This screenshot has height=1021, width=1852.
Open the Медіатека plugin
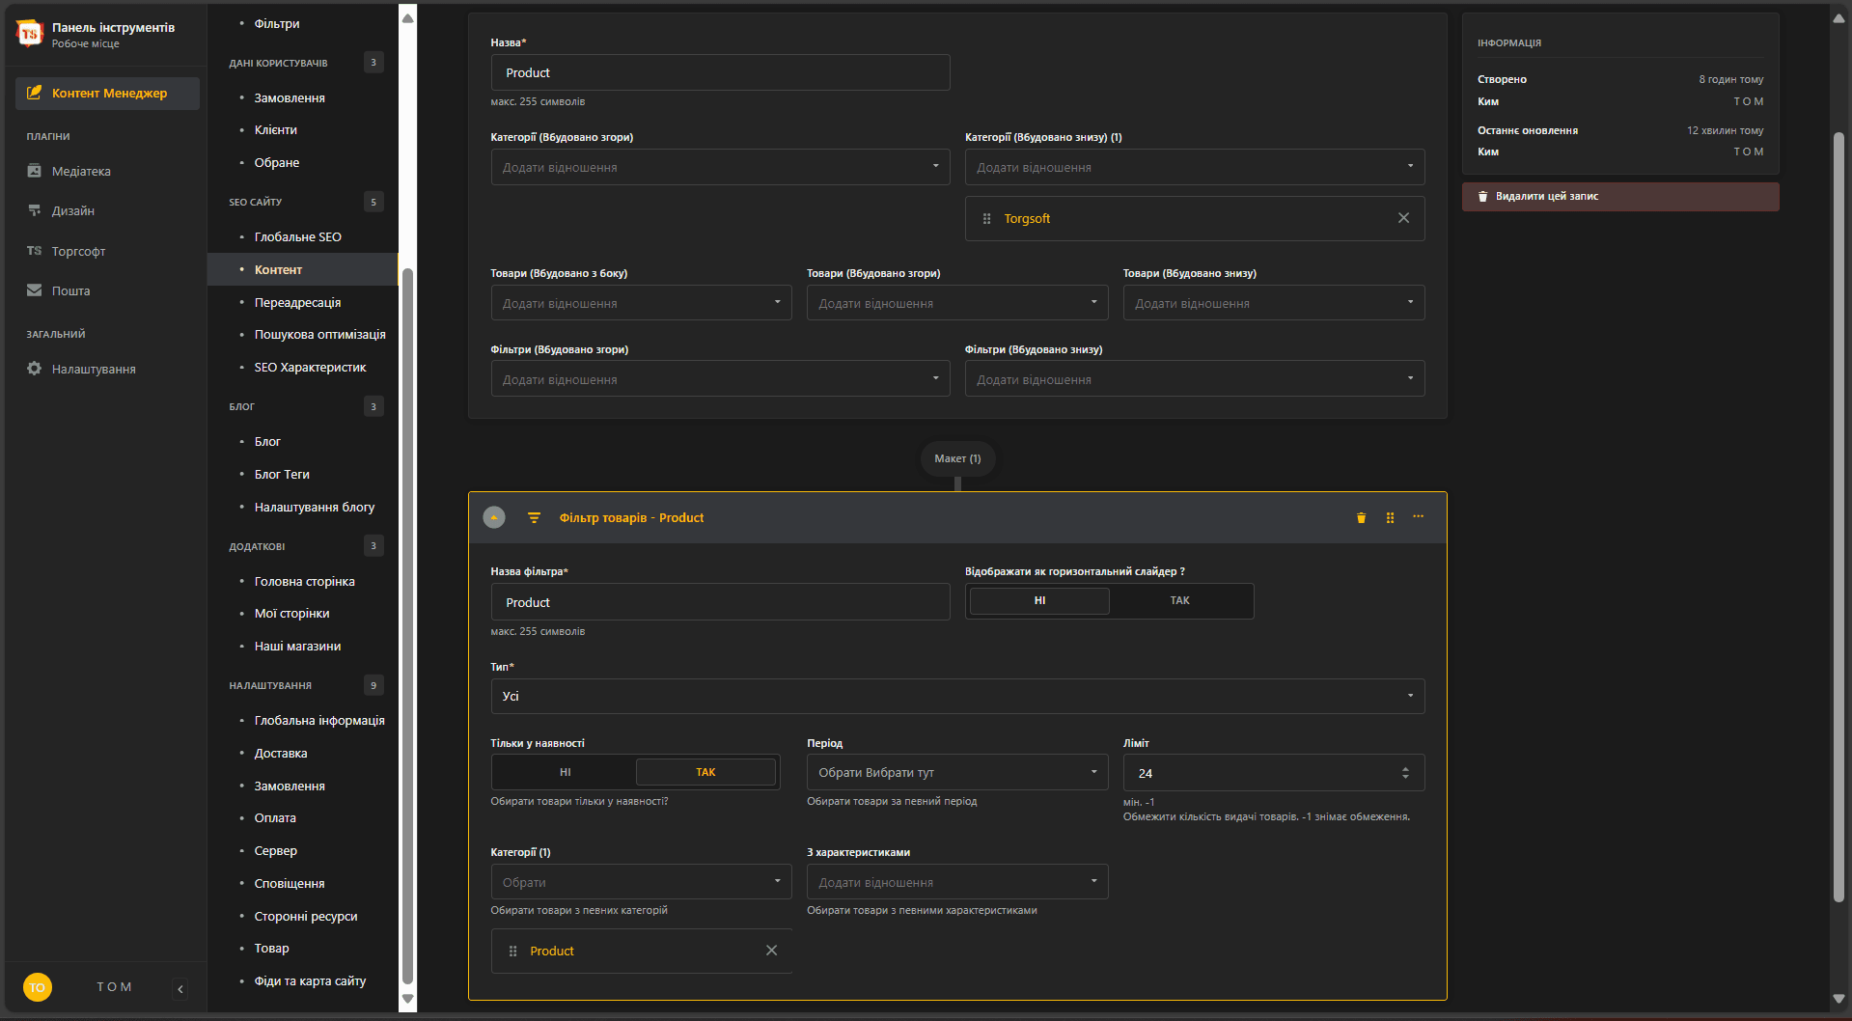pyautogui.click(x=81, y=171)
